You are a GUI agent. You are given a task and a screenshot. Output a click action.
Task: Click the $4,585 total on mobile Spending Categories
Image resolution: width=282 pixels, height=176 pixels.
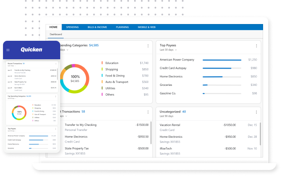tap(29, 96)
